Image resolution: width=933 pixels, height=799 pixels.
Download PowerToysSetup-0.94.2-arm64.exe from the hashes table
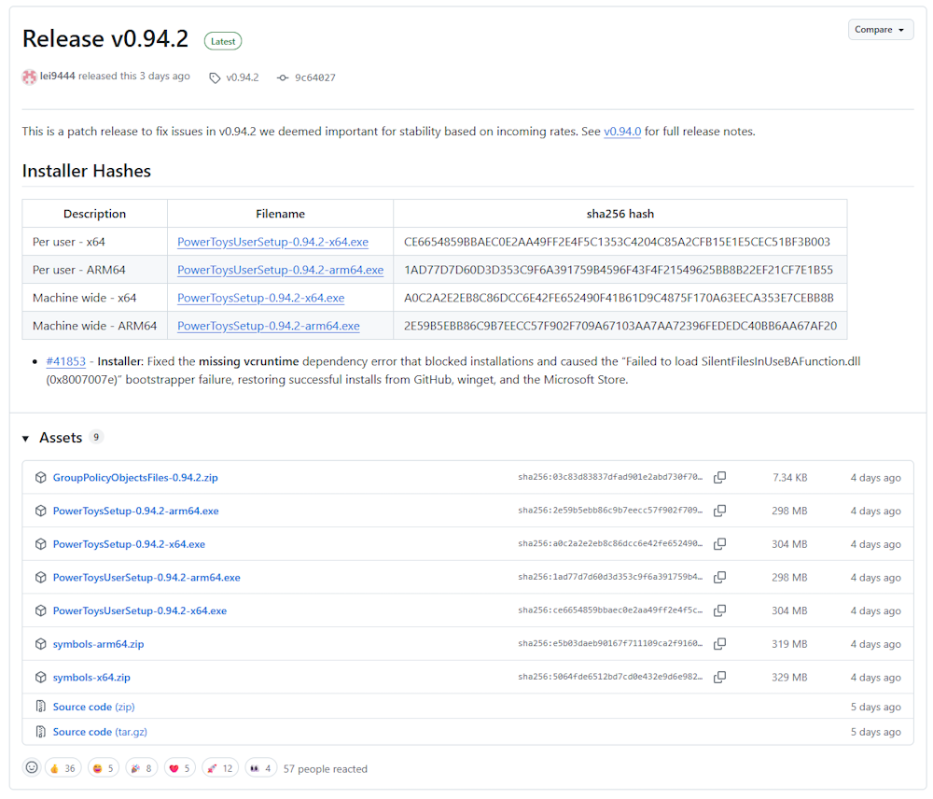tap(269, 326)
